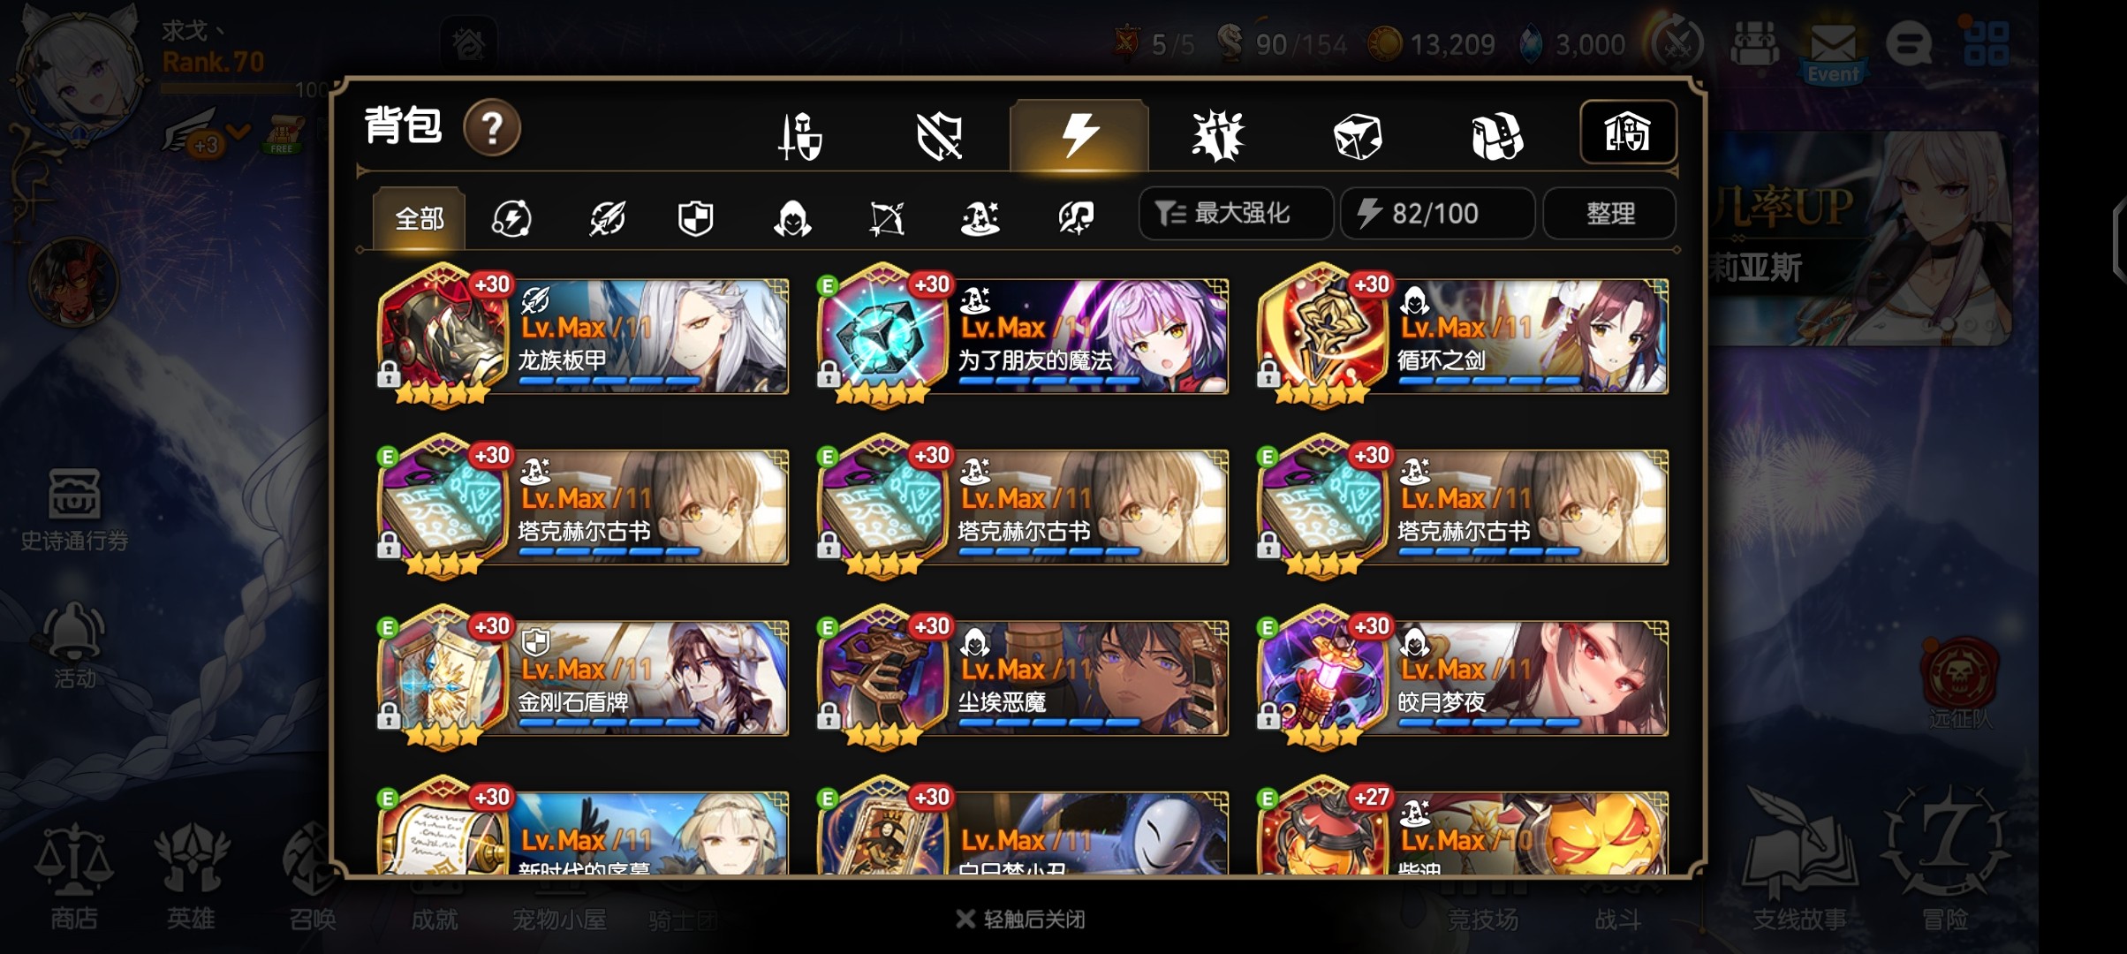Open the help question mark icon
Viewport: 2127px width, 954px height.
pos(492,129)
